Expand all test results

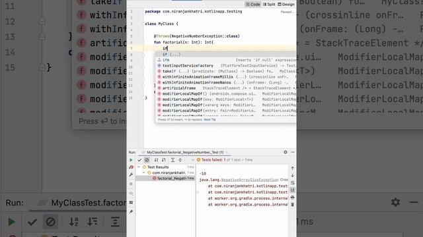coord(173,160)
